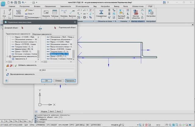
Task: Click the add dependency icon in dialog
Action: pyautogui.click(x=7, y=65)
